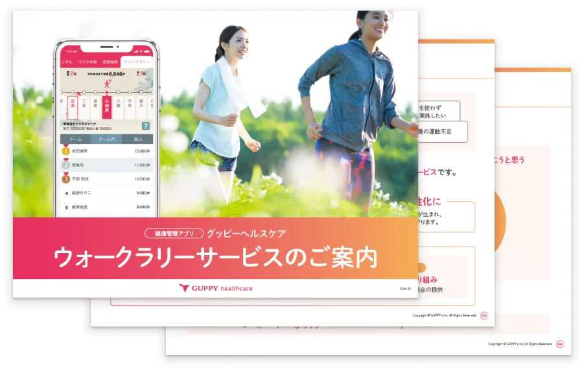Switch ranking to チーム tab
582x368 pixels.
76,139
